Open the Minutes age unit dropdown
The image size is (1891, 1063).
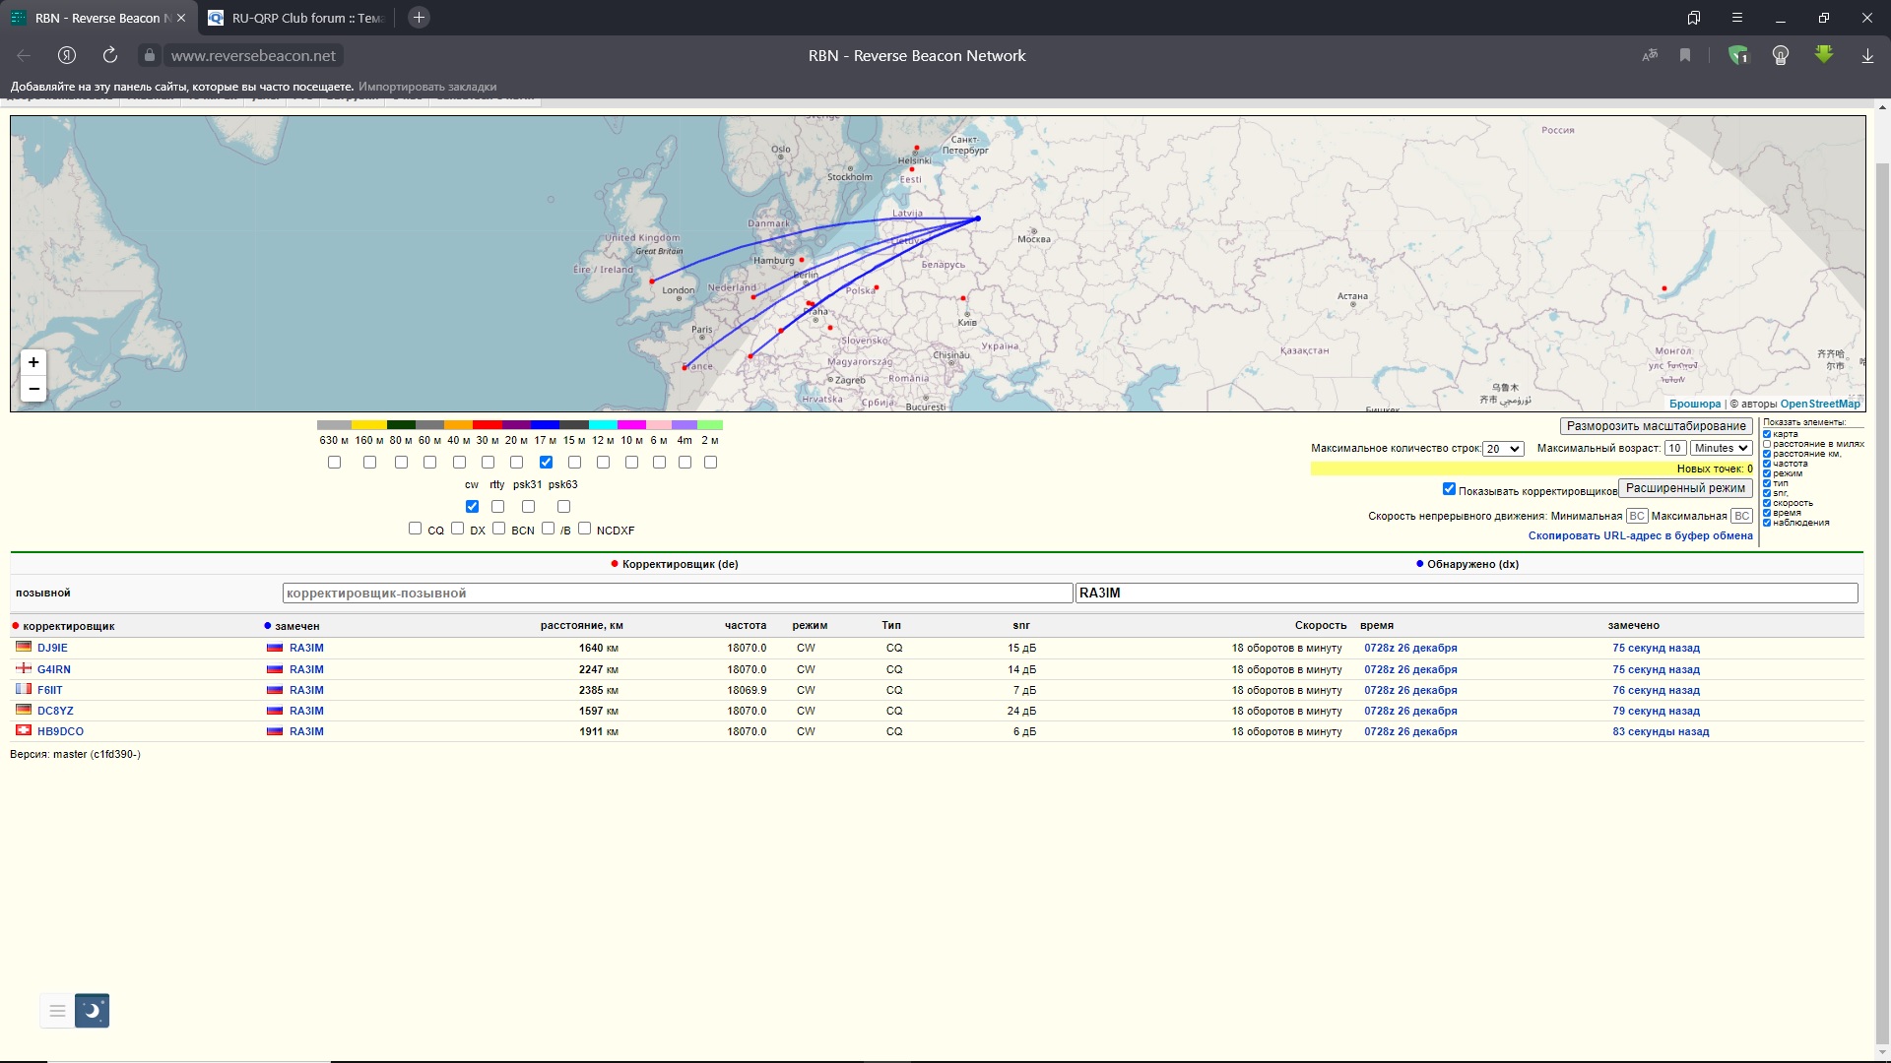[1721, 448]
